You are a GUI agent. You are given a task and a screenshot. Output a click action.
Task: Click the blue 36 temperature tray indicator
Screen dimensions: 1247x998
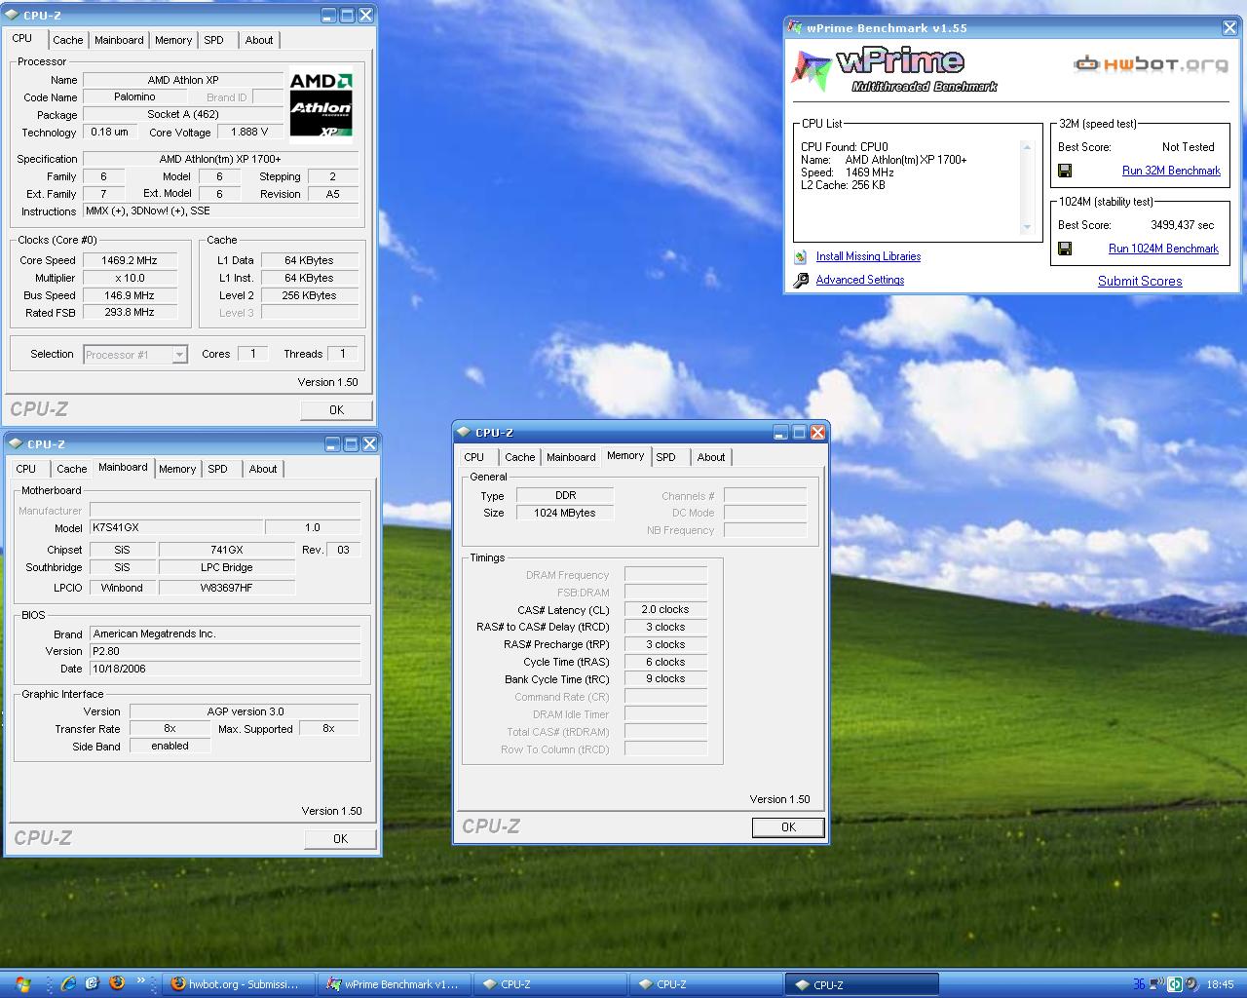click(x=1139, y=984)
